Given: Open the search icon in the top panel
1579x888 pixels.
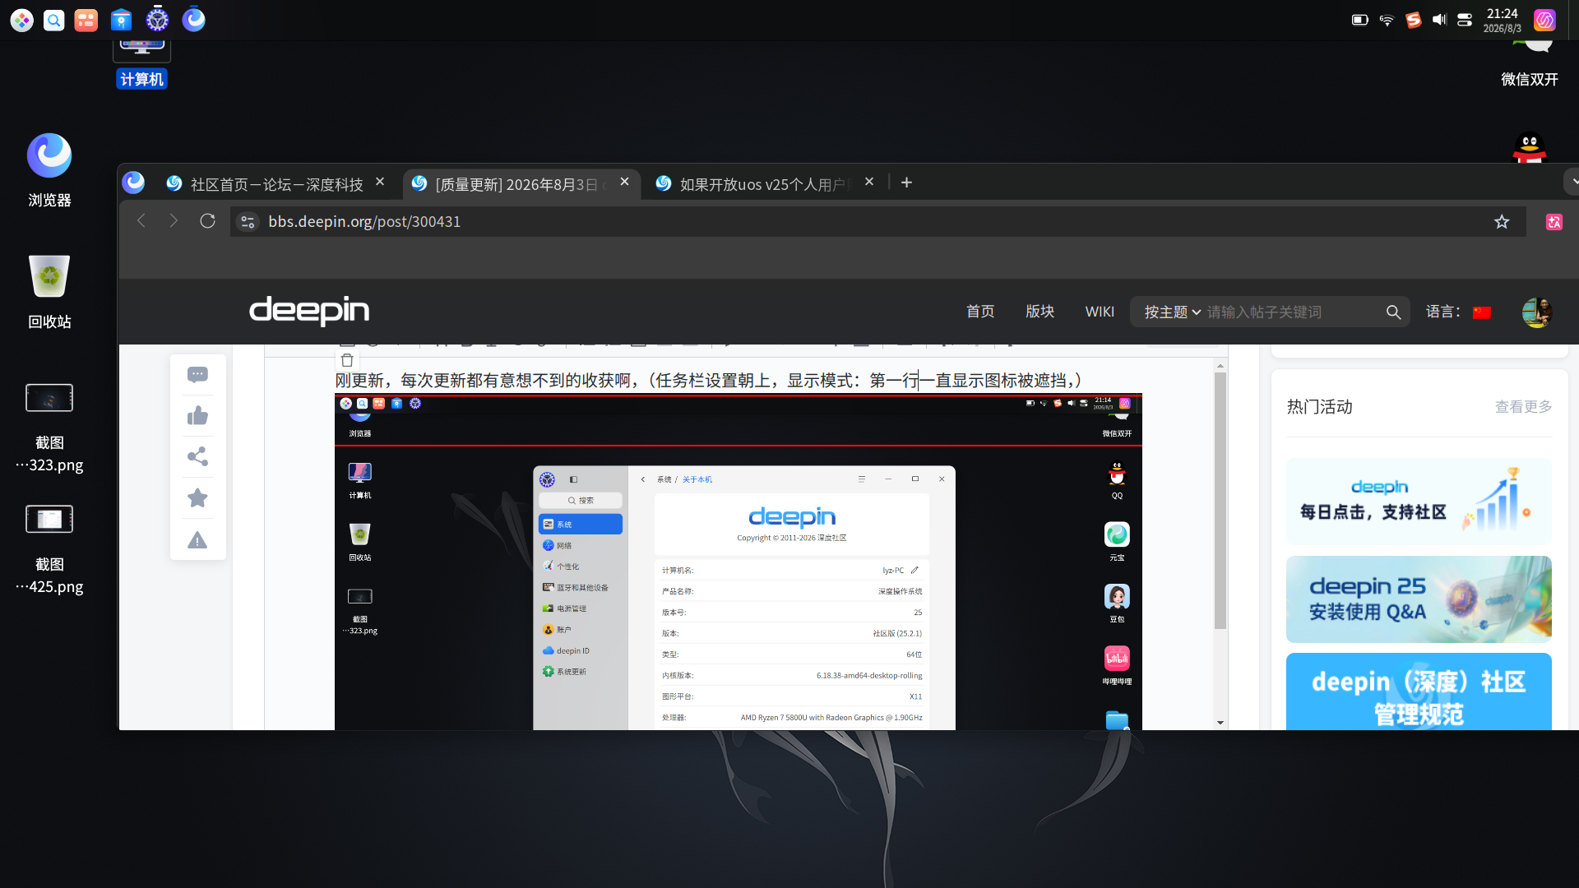Looking at the screenshot, I should pyautogui.click(x=54, y=20).
